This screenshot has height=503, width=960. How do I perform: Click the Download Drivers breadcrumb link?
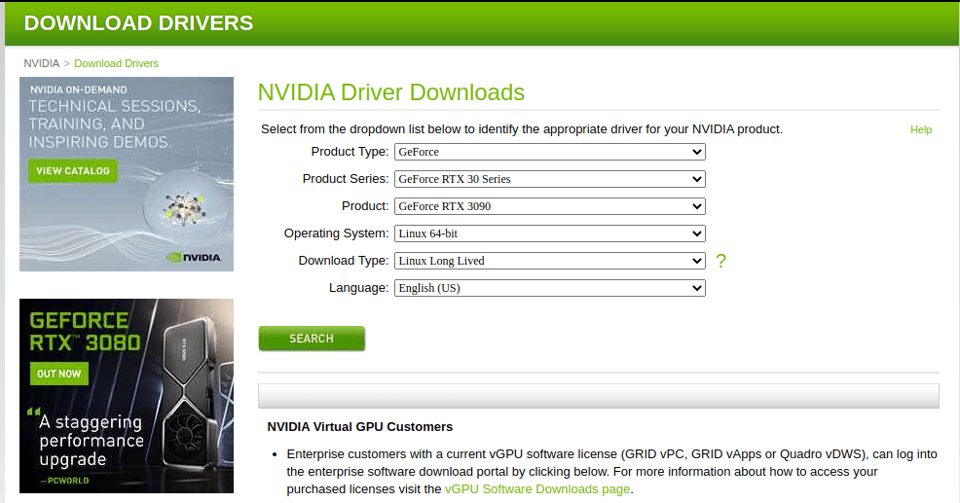116,63
